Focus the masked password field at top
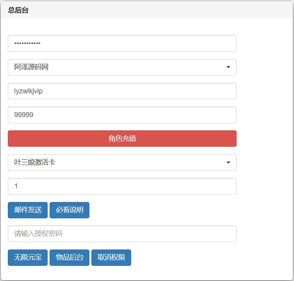 pos(122,43)
